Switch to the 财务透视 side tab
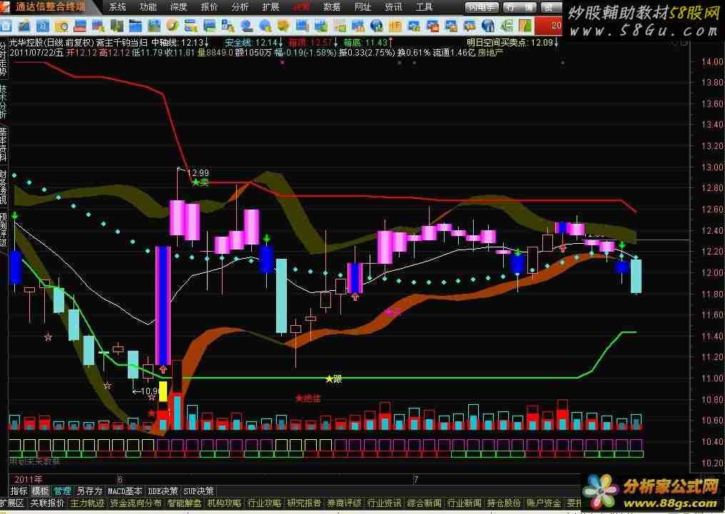 click(4, 187)
